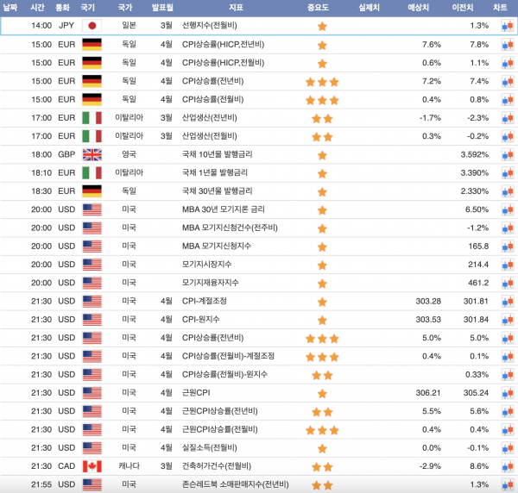Click chart icon for 캐나다 건축허가건수(전월비)
518x493 pixels.
tap(507, 466)
